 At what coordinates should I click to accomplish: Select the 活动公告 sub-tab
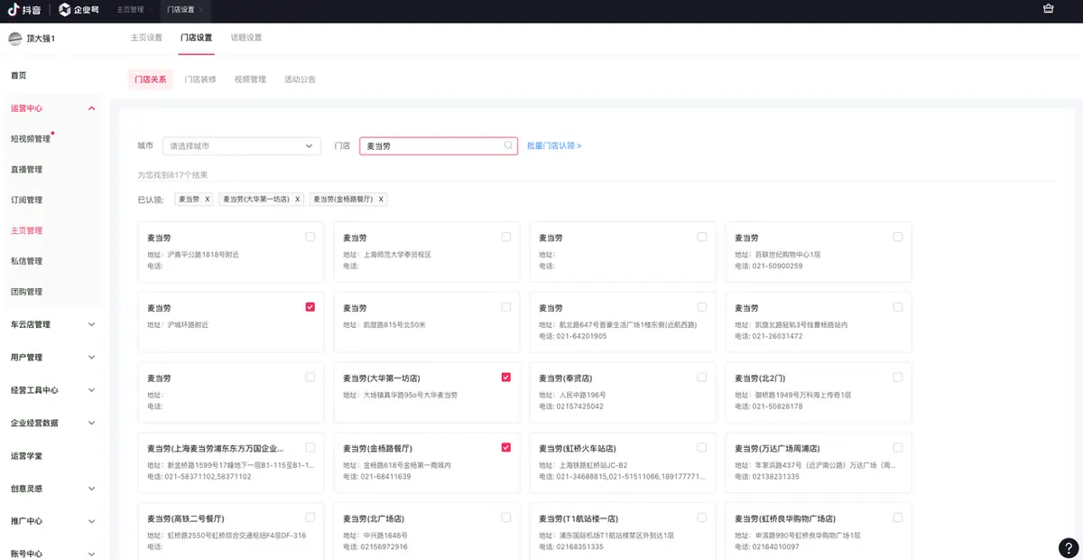click(300, 79)
